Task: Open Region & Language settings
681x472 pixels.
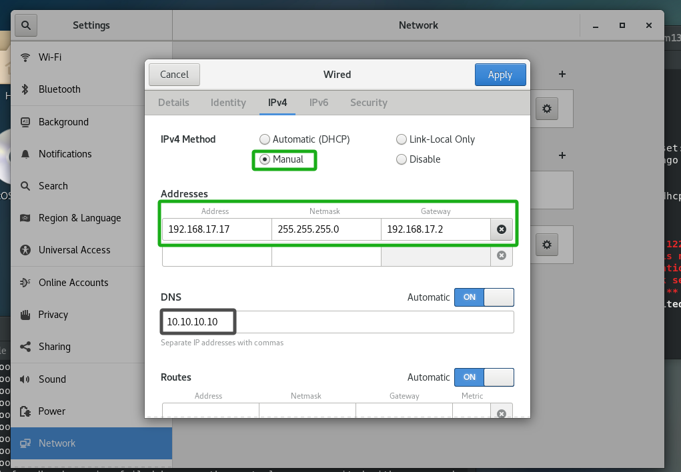Action: (x=79, y=218)
